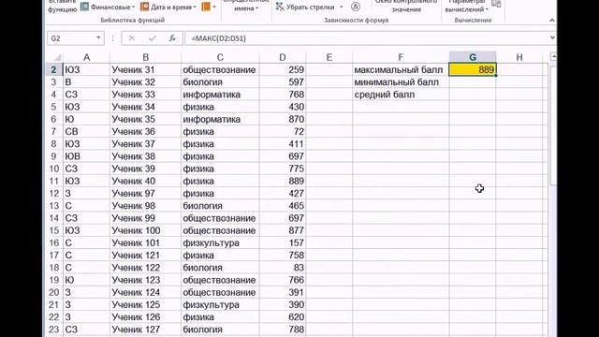
Task: Click the Финансовые functions icon
Action: tap(85, 7)
